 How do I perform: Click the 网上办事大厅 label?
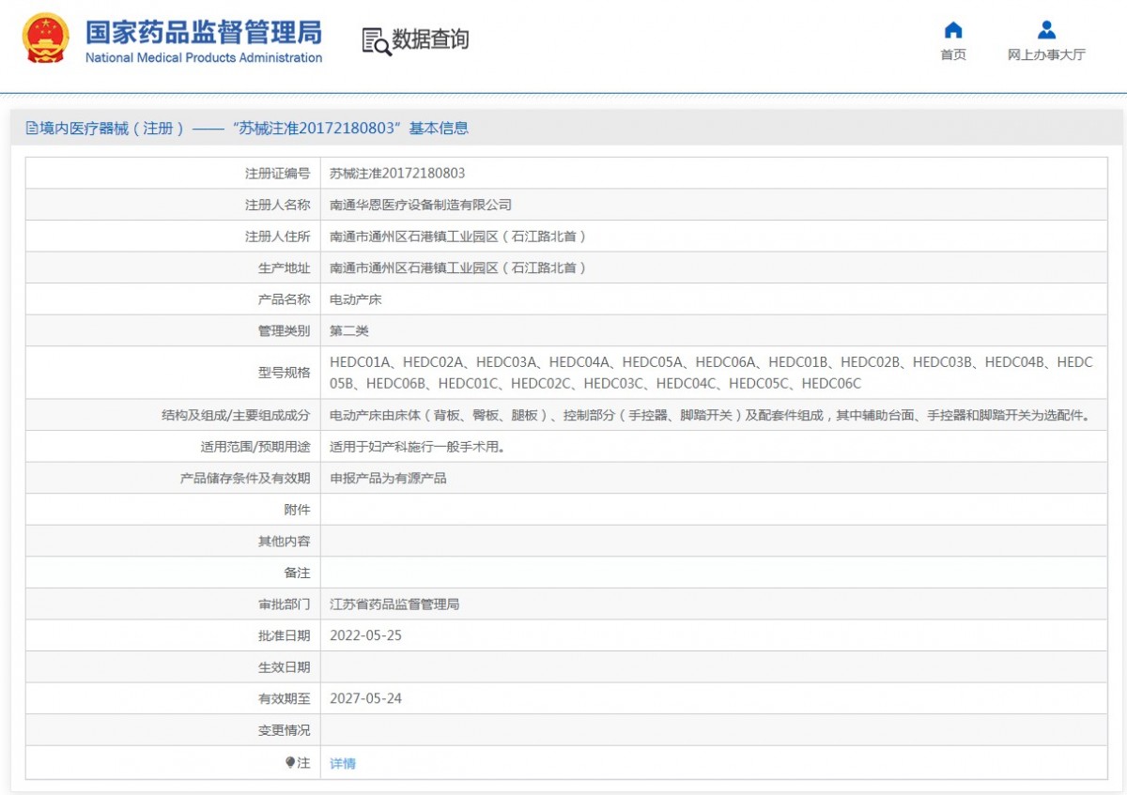(x=1046, y=55)
